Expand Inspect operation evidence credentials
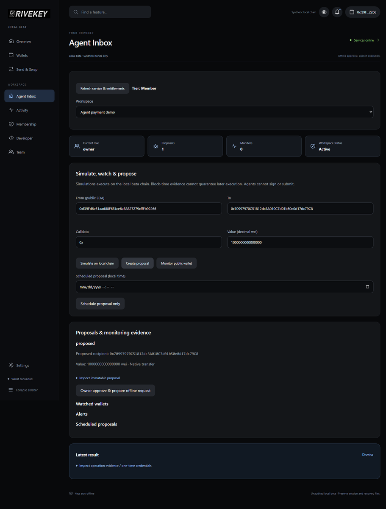This screenshot has height=509, width=386. click(114, 466)
